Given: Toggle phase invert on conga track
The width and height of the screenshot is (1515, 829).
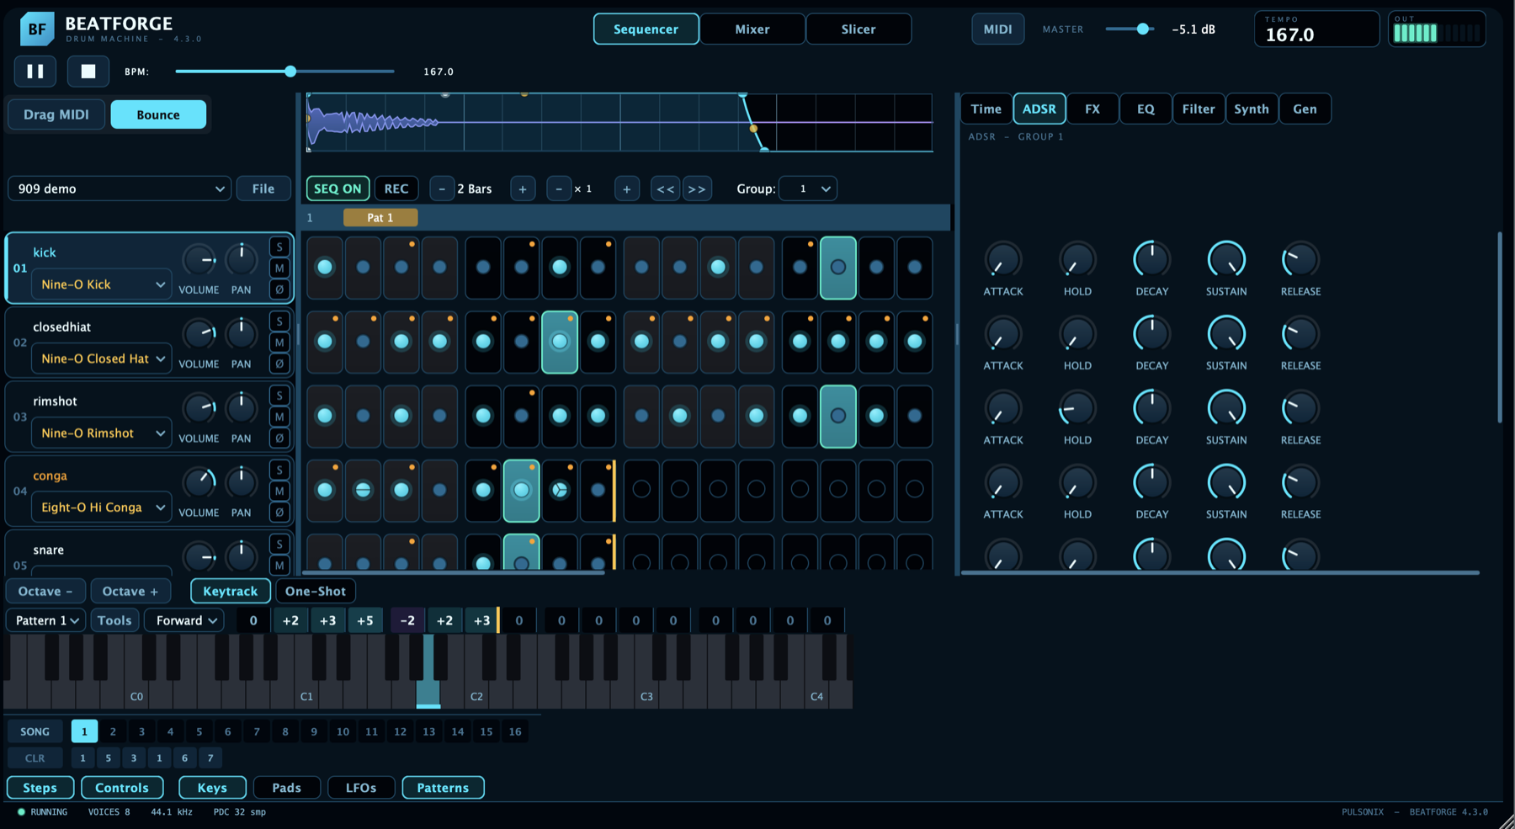Looking at the screenshot, I should (279, 512).
